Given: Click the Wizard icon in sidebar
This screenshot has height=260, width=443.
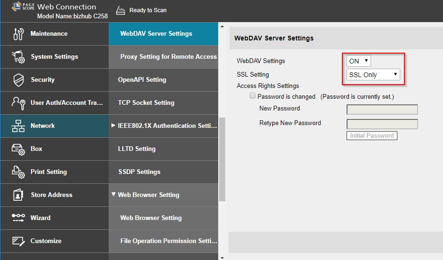Looking at the screenshot, I should tap(18, 218).
